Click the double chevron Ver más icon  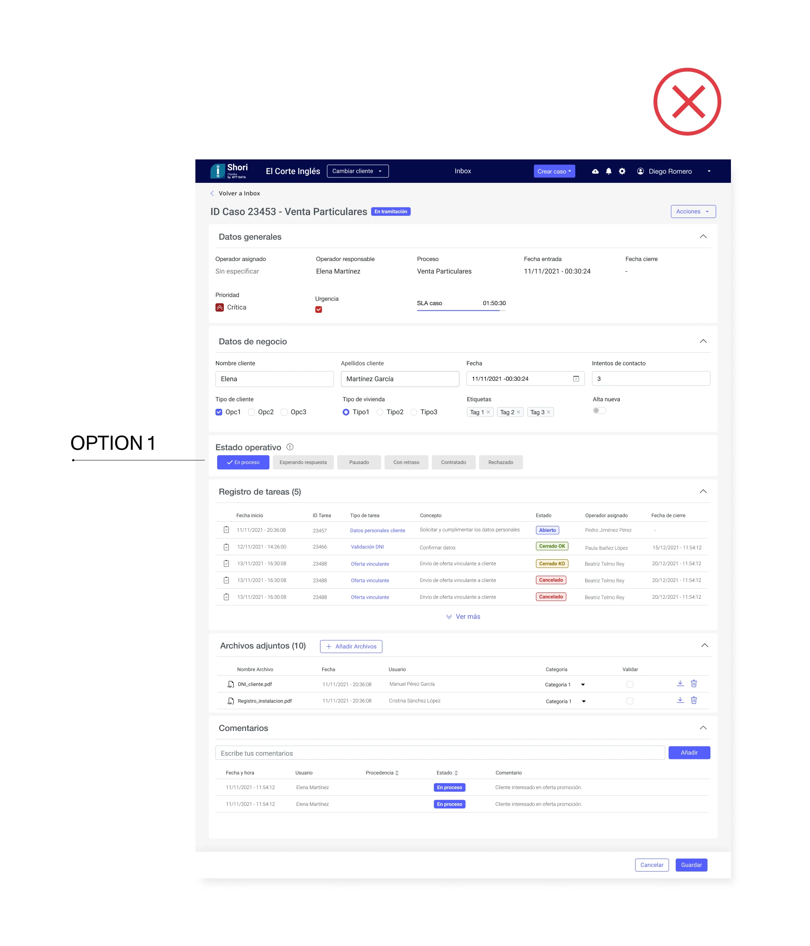click(x=449, y=616)
